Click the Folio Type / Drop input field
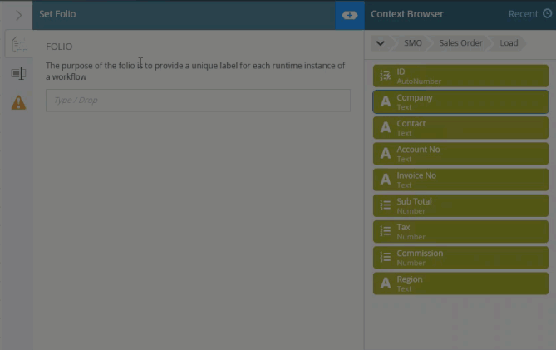This screenshot has height=350, width=556. (198, 101)
